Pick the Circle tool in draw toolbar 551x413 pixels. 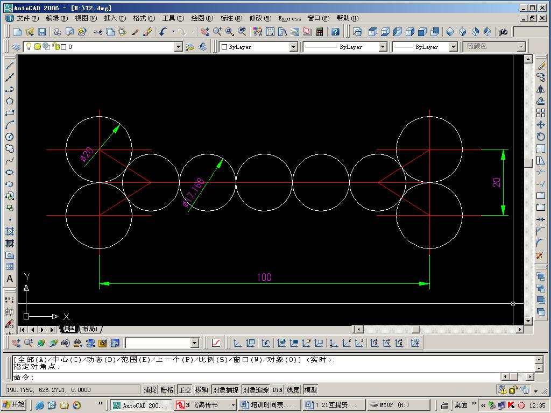[10, 137]
